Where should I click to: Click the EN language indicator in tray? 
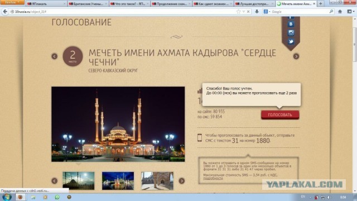(303, 197)
